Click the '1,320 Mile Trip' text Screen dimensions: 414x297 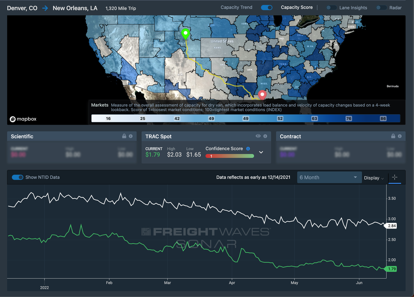121,8
